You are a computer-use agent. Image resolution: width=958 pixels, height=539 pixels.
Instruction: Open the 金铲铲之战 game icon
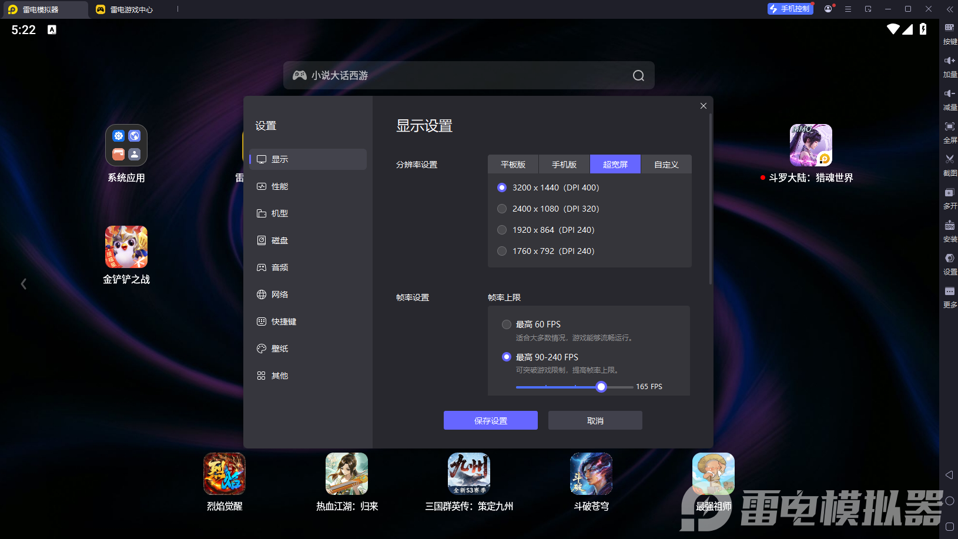[126, 247]
